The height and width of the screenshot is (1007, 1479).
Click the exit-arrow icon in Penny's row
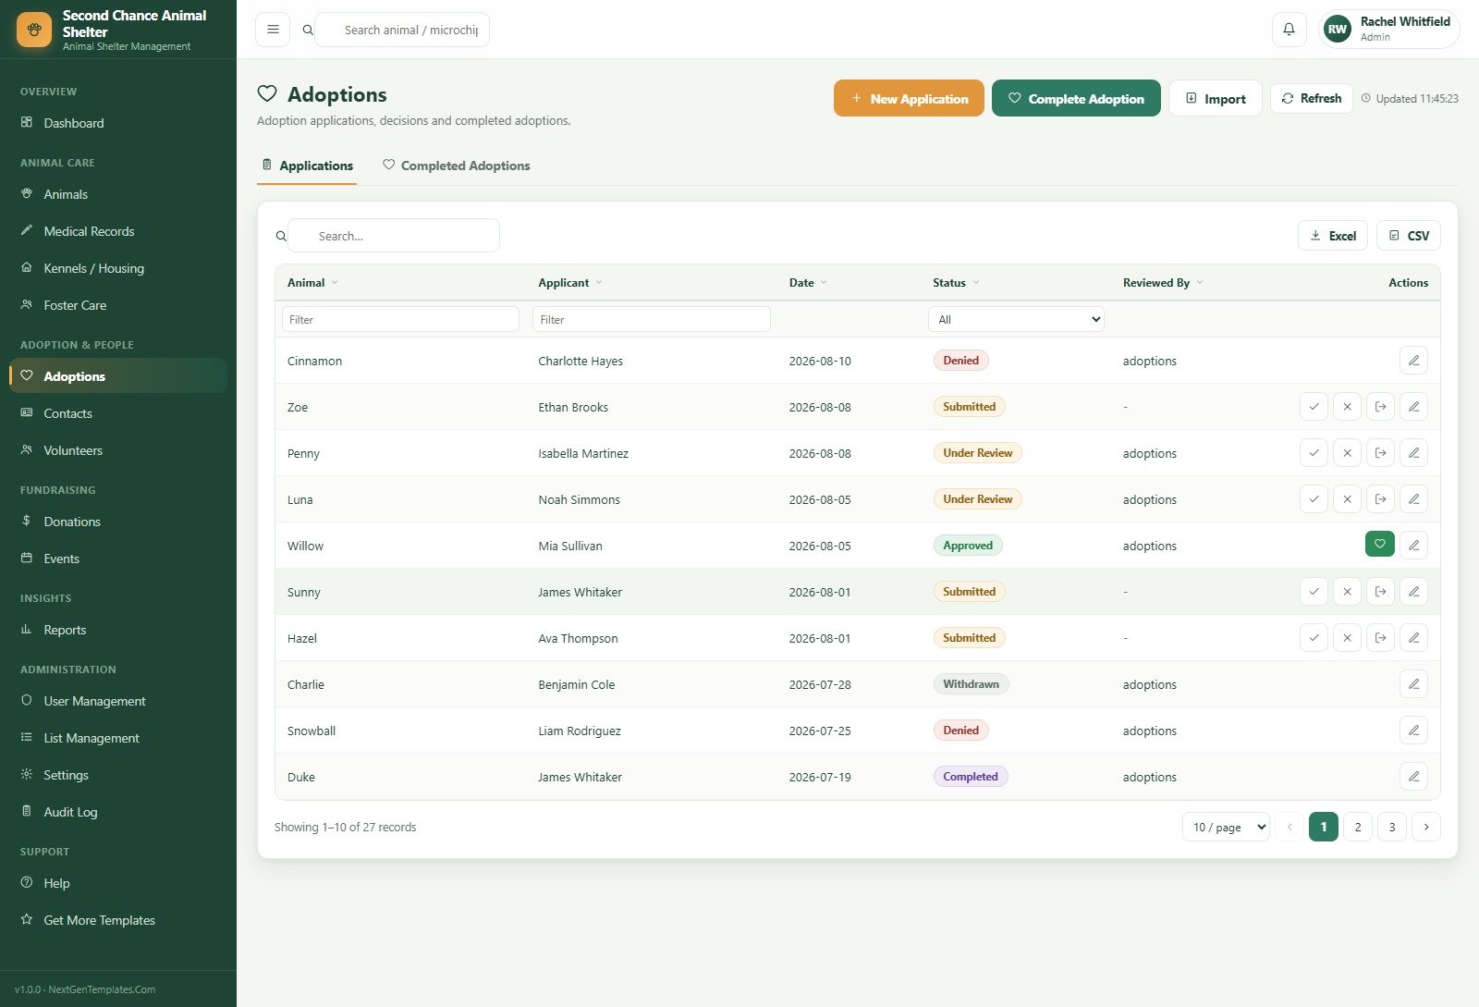pyautogui.click(x=1380, y=453)
